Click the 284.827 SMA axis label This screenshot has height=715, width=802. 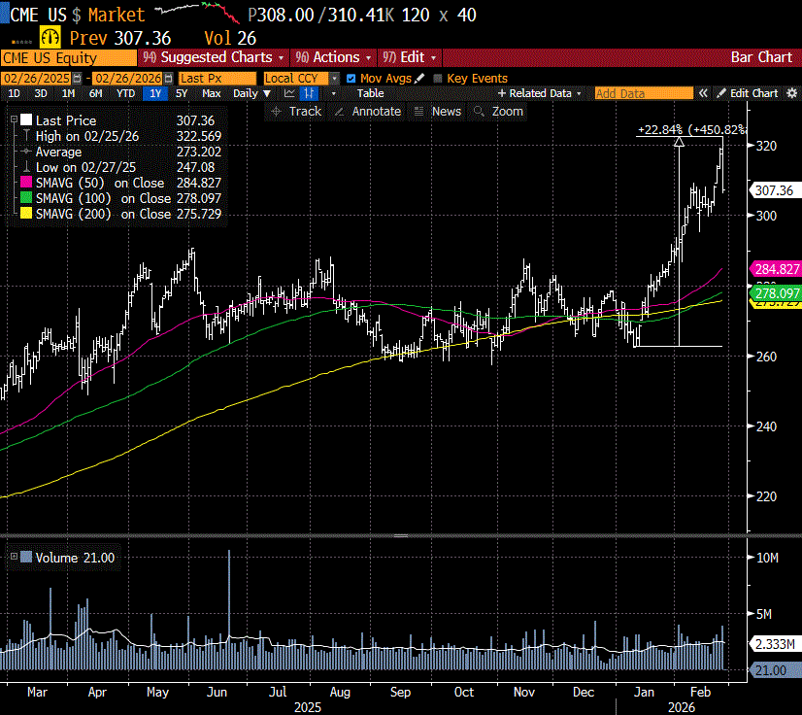click(776, 269)
